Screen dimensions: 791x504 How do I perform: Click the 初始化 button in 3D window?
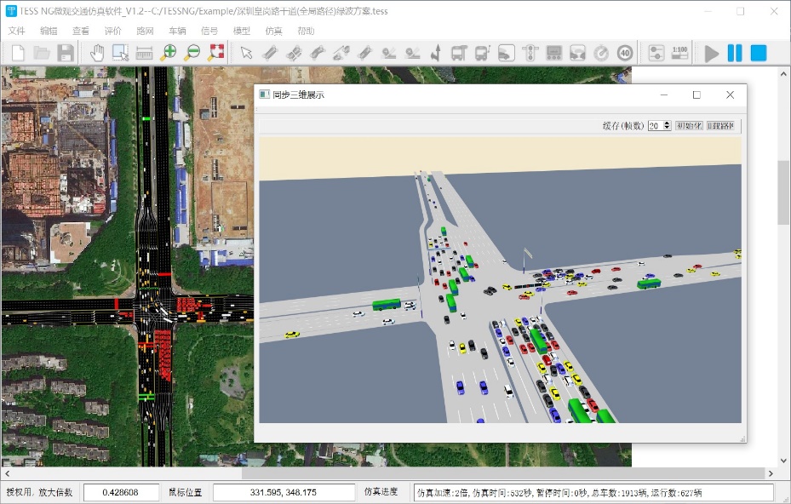tap(688, 126)
